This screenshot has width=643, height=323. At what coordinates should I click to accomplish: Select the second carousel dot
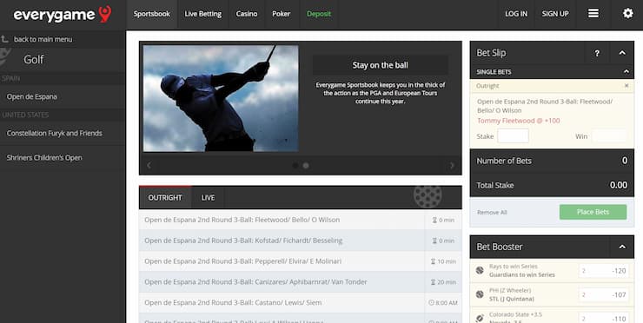tap(306, 166)
